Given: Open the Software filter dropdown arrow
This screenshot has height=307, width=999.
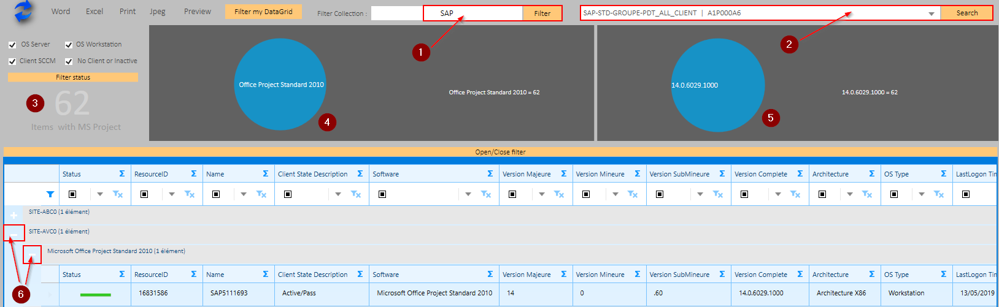Looking at the screenshot, I should tap(468, 194).
